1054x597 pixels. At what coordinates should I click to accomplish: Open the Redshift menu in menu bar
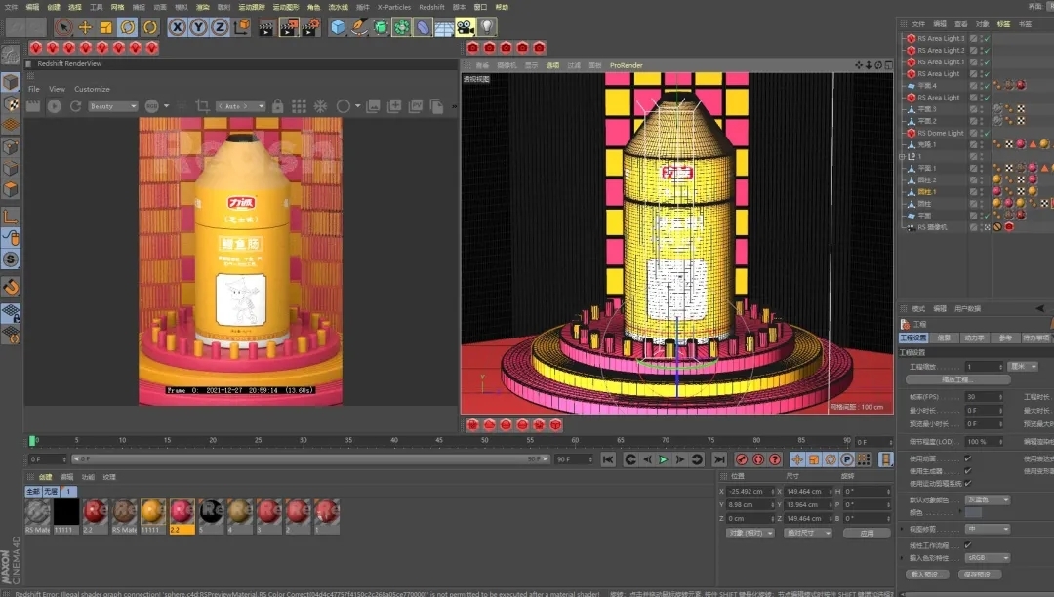431,7
